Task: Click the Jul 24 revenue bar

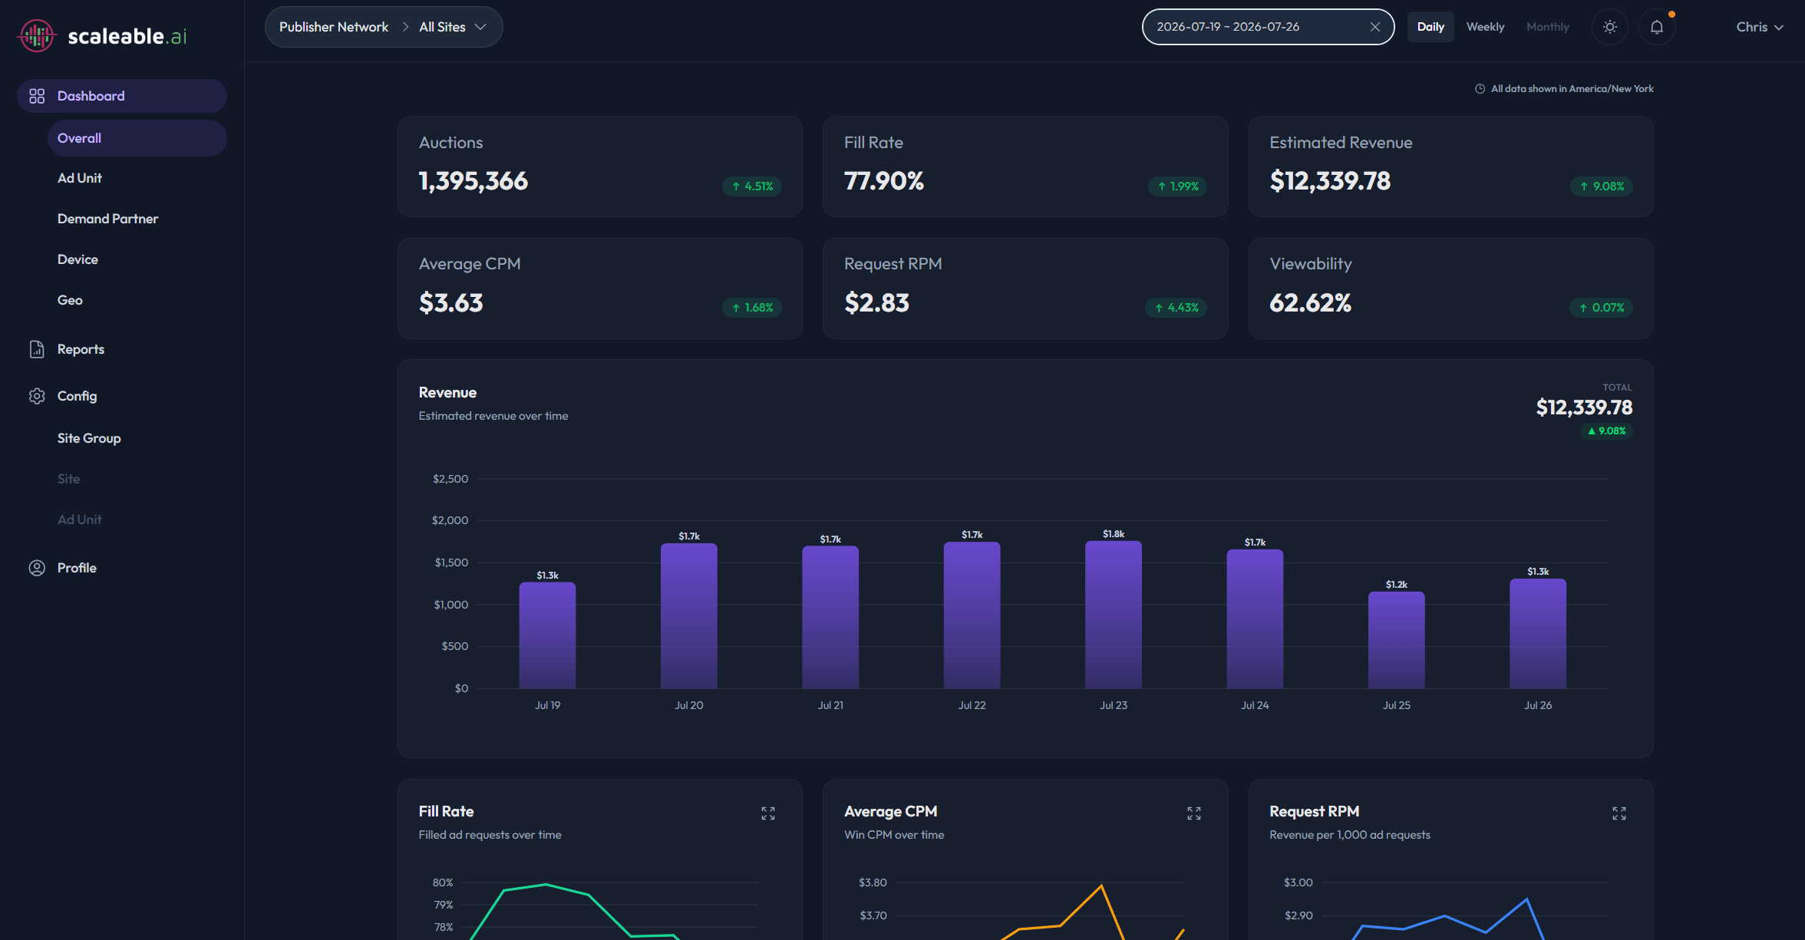Action: coord(1255,619)
